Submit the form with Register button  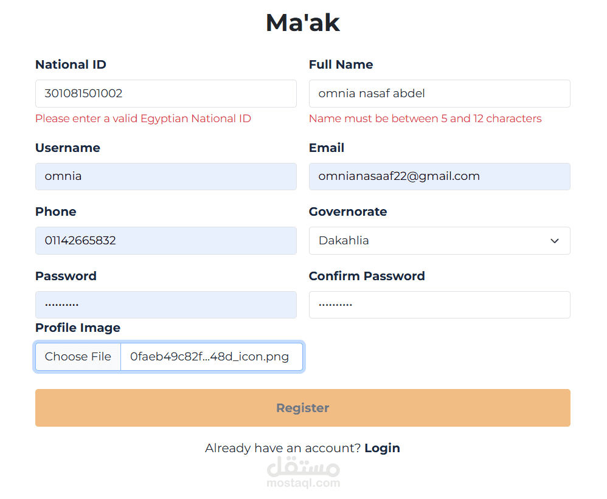pos(303,408)
